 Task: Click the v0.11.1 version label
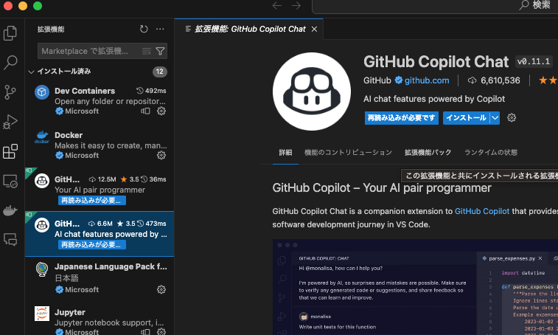click(x=534, y=62)
